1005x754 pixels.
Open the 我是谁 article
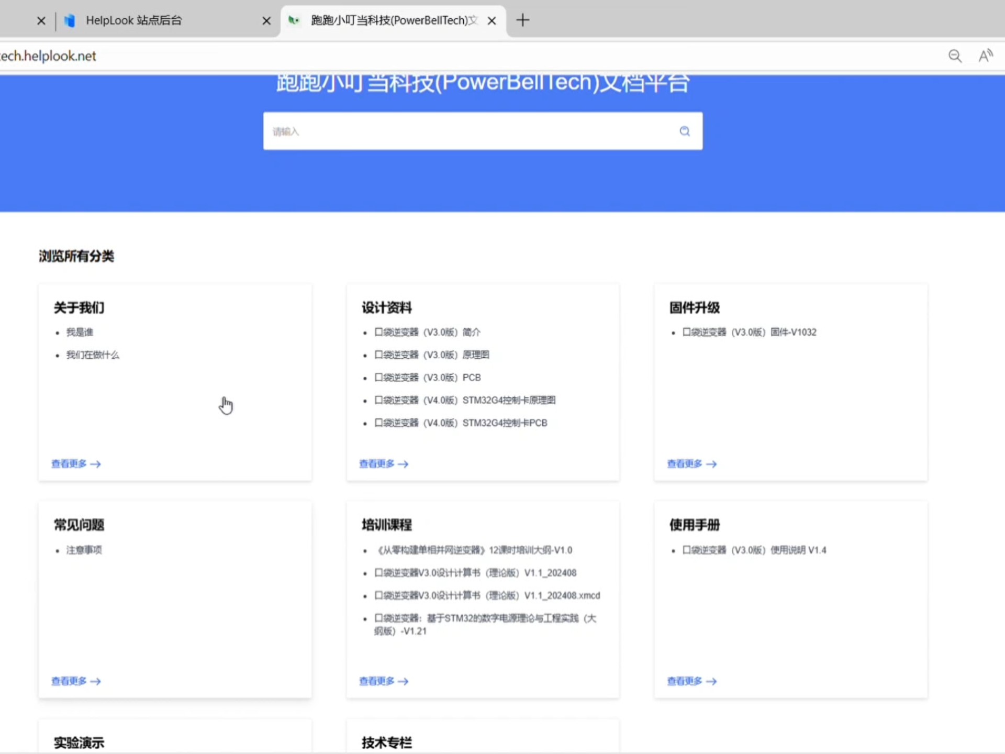pyautogui.click(x=80, y=332)
